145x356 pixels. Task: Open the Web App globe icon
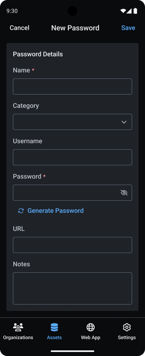91,327
